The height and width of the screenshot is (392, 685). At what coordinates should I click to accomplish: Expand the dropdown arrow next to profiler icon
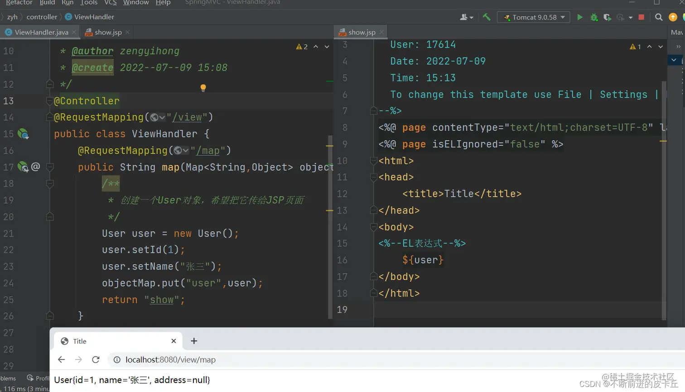click(631, 18)
